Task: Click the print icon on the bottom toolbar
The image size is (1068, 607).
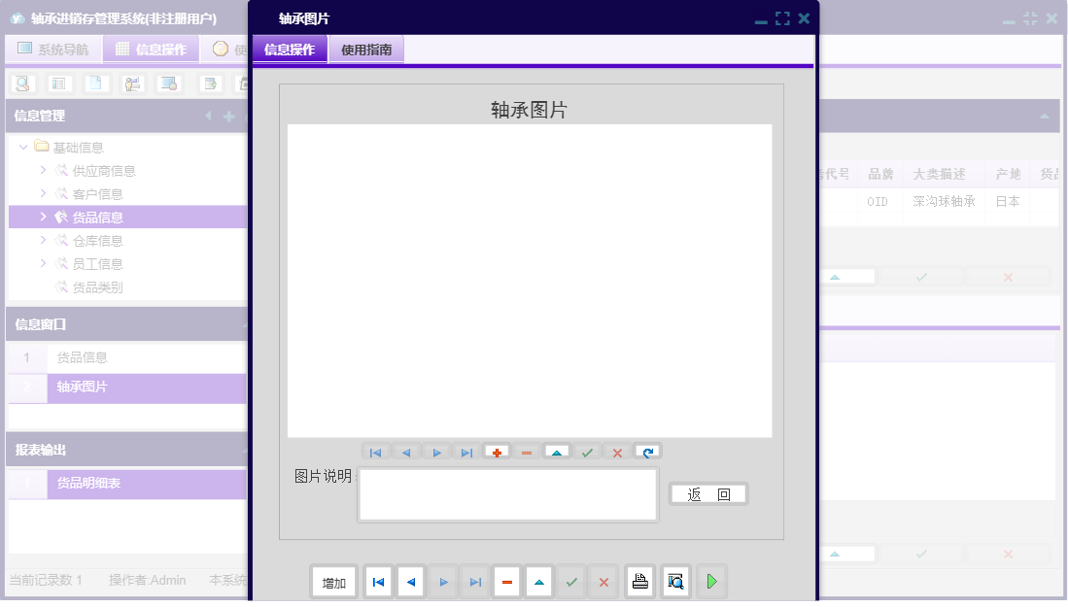Action: 639,581
